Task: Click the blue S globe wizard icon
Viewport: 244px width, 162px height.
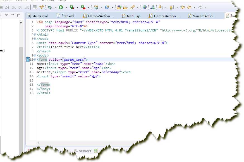Action: 107,7
